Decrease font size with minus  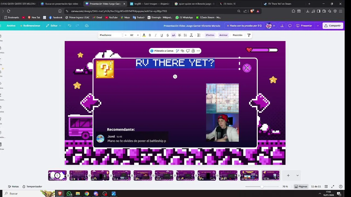[x=126, y=35]
